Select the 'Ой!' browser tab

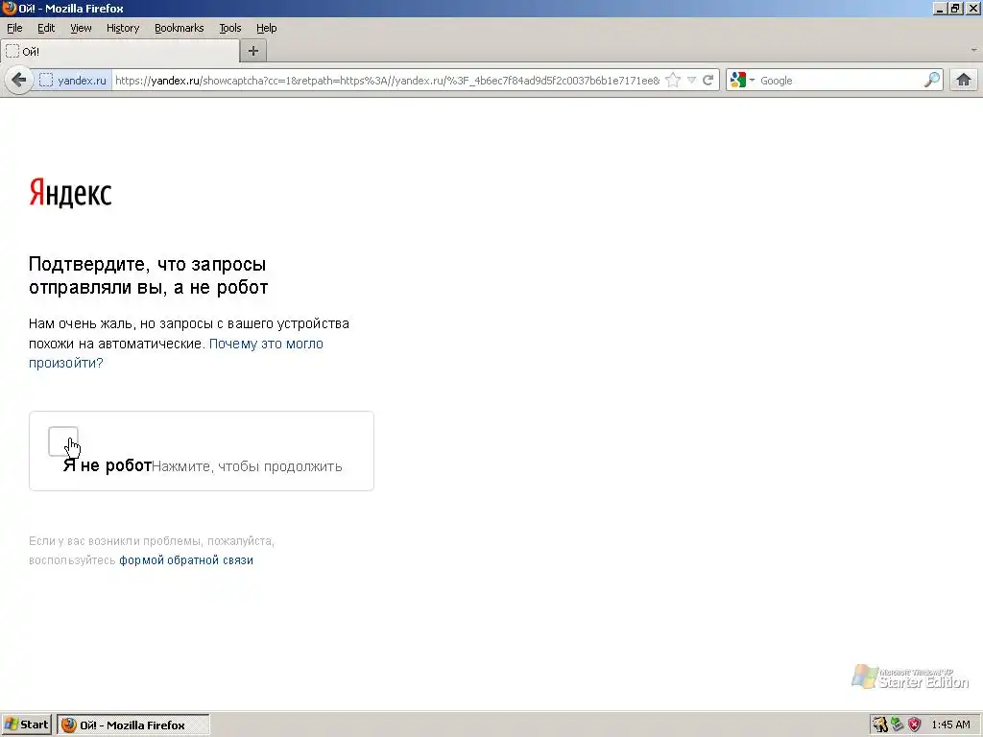click(x=120, y=52)
